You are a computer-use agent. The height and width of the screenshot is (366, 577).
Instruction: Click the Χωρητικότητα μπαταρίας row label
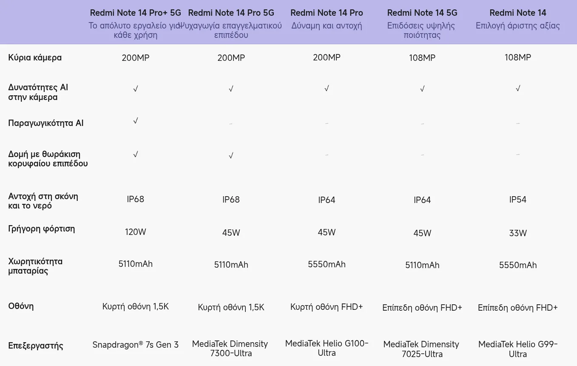click(35, 266)
